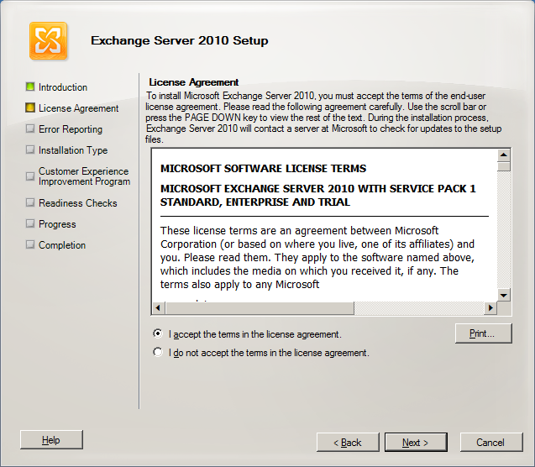Click the Customer Experience Improvement Program label
Image resolution: width=535 pixels, height=467 pixels.
pyautogui.click(x=84, y=176)
